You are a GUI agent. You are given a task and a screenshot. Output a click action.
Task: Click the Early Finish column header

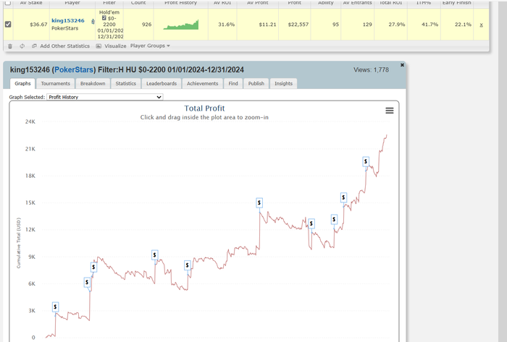(456, 3)
